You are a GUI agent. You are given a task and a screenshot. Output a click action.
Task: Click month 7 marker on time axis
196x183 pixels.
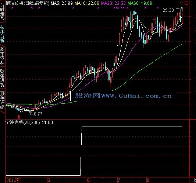[x=119, y=180]
